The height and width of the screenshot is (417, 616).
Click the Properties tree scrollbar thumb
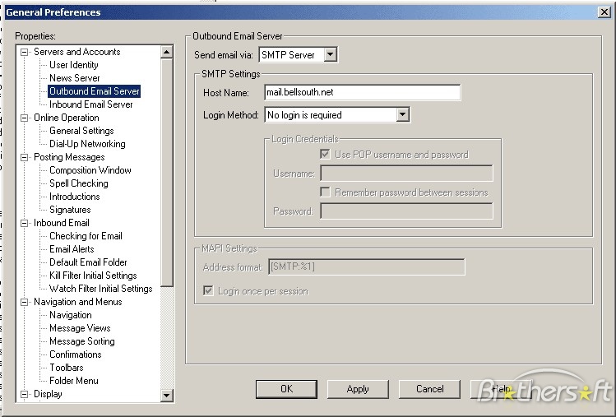pyautogui.click(x=167, y=172)
